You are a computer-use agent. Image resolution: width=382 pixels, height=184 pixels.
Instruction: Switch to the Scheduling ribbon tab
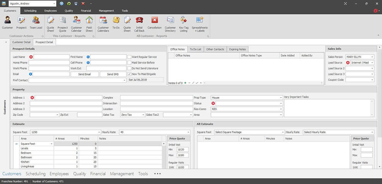[x=30, y=11]
